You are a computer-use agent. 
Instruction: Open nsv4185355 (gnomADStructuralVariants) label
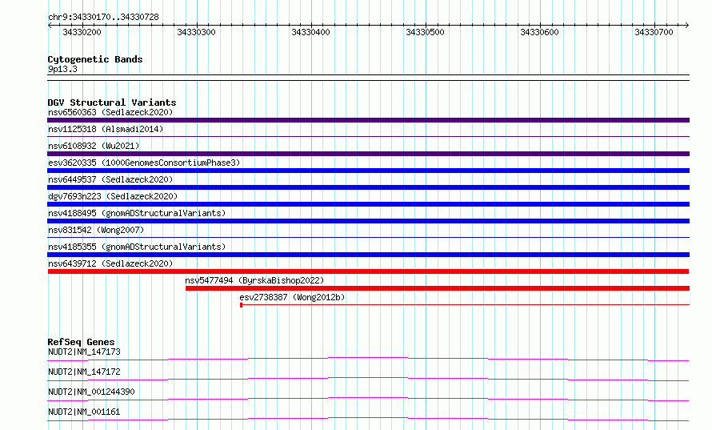137,247
